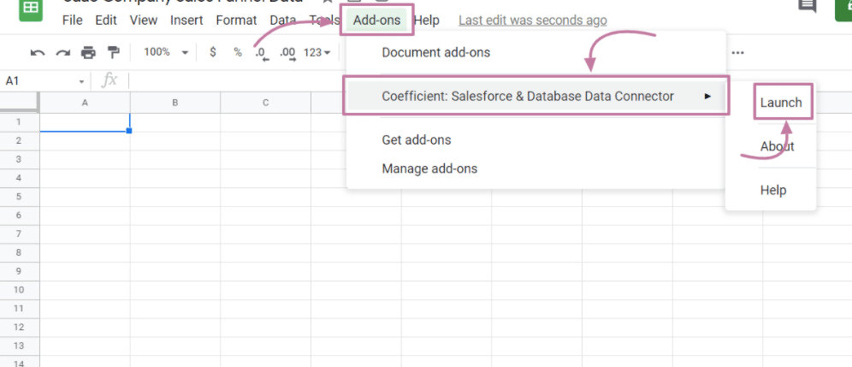Click the Google Sheets home icon
Viewport: 852px width, 367px height.
(31, 9)
